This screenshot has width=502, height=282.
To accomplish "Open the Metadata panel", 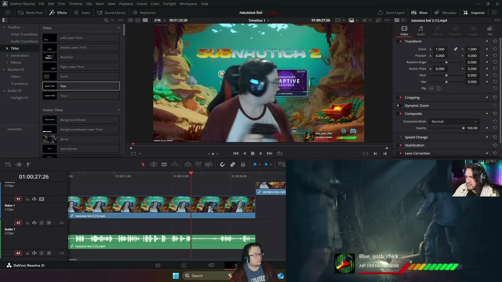I will (445, 13).
